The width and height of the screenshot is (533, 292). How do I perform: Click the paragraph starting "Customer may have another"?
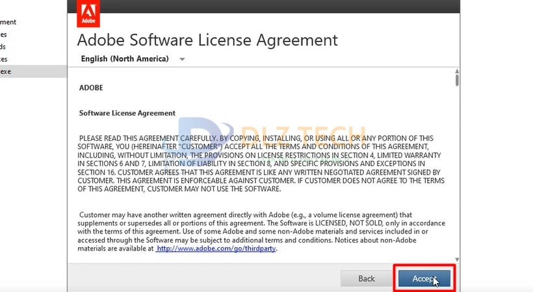coord(260,231)
